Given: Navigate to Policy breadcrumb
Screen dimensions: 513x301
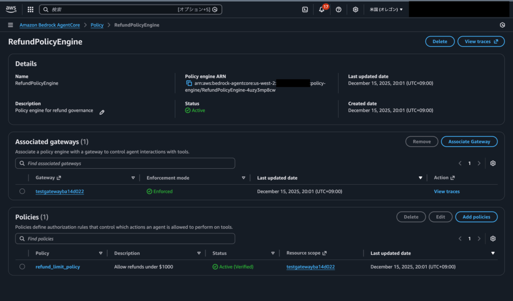Looking at the screenshot, I should tap(98, 25).
